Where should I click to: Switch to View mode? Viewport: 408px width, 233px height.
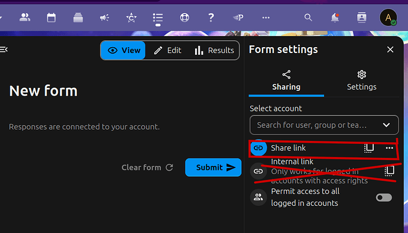(124, 50)
